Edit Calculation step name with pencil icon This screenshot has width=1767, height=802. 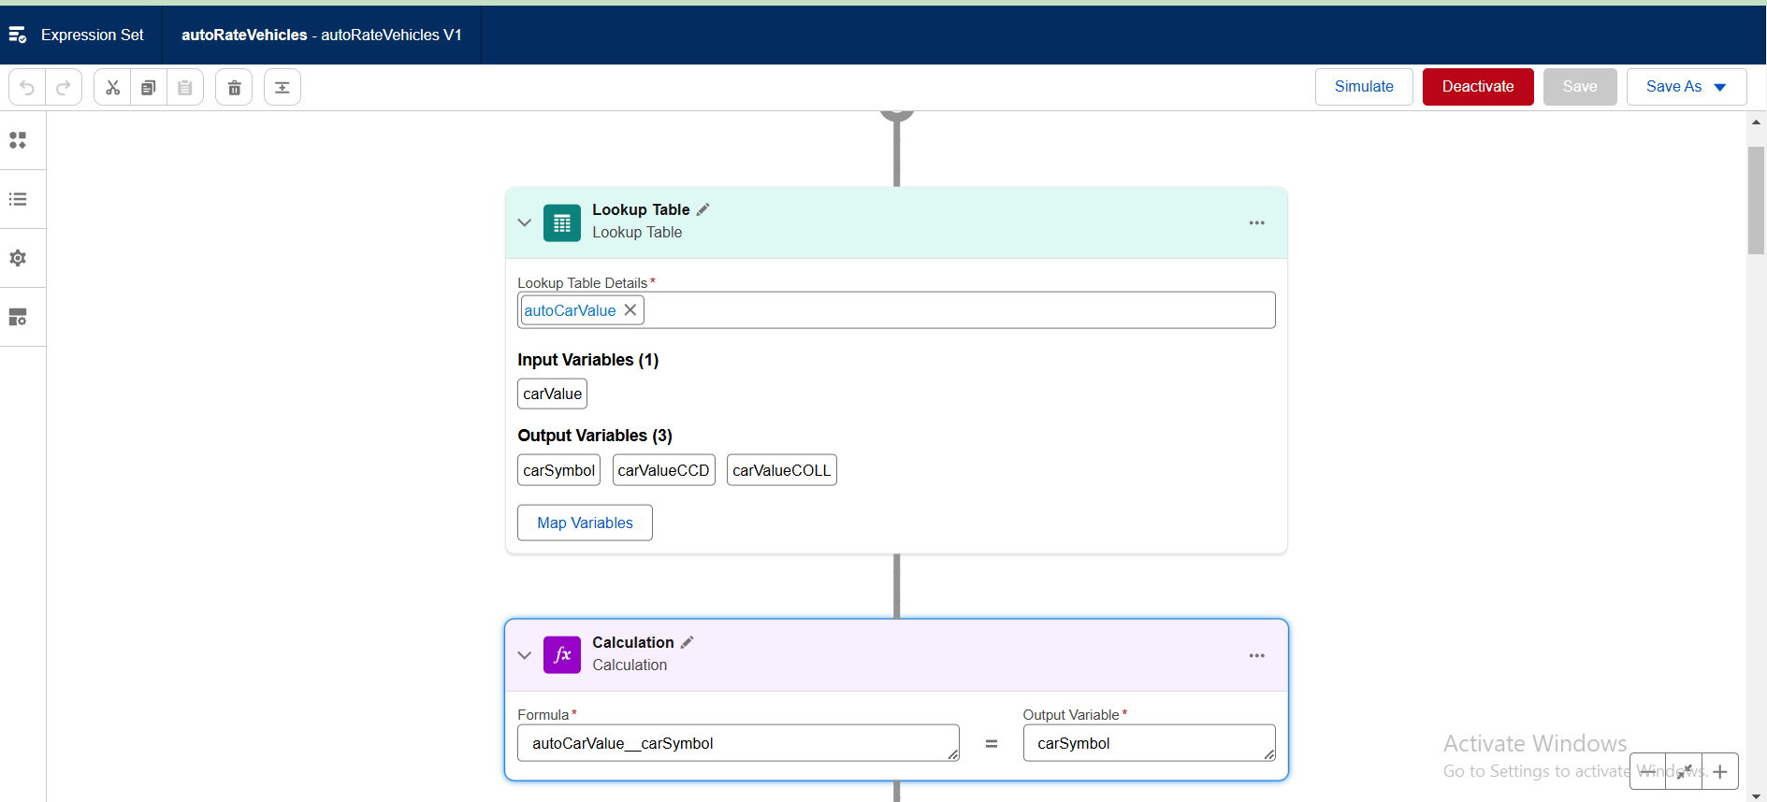point(688,642)
